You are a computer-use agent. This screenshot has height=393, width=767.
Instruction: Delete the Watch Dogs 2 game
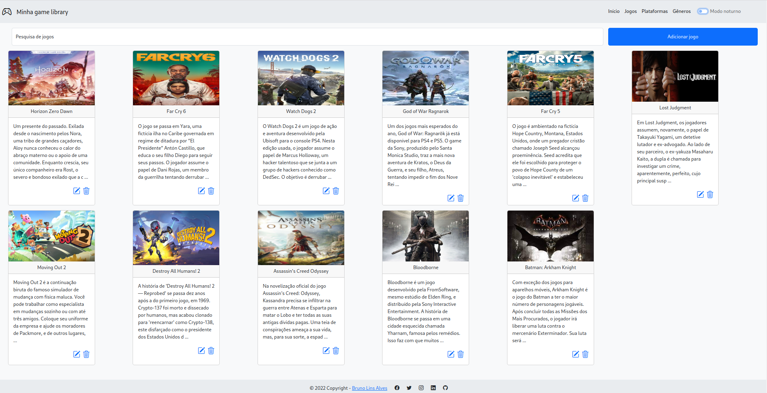point(336,191)
